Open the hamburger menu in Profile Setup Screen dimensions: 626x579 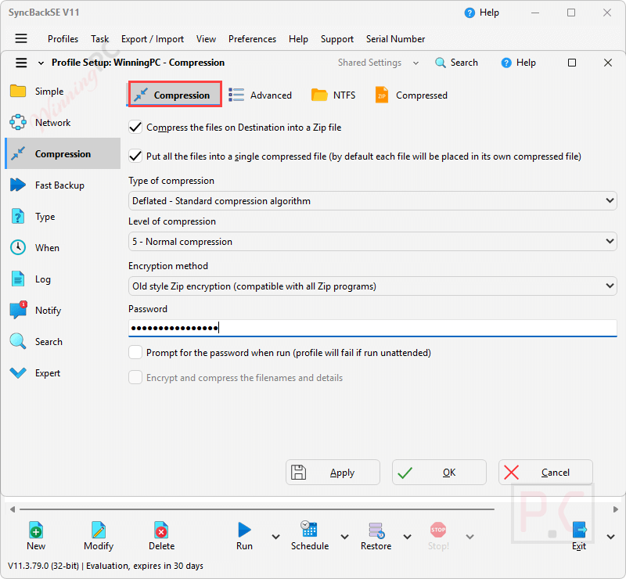pyautogui.click(x=23, y=62)
